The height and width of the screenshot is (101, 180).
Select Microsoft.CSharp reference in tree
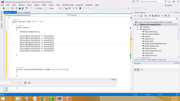coord(151,32)
